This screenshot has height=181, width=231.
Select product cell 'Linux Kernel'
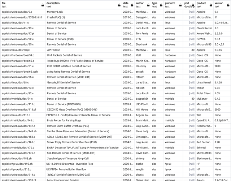coord(204,82)
